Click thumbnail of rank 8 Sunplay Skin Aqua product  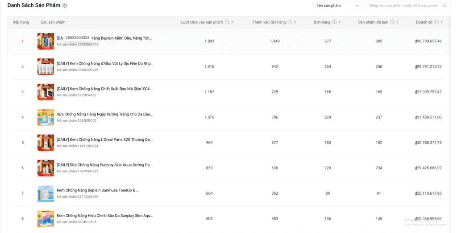pos(46,219)
